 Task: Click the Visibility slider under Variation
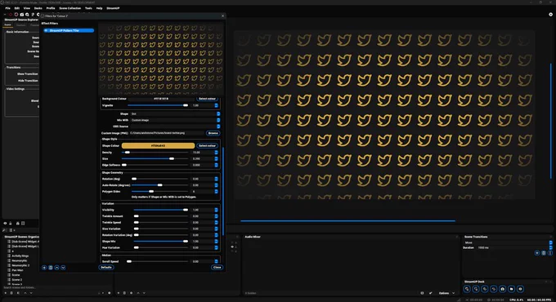click(x=161, y=210)
